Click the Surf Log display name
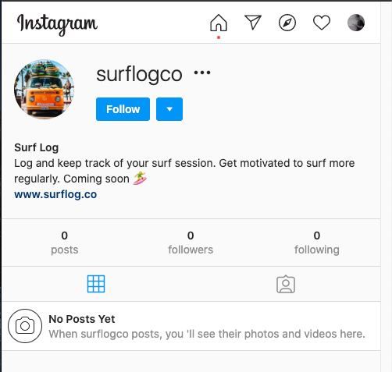This screenshot has width=392, height=372. pos(37,147)
